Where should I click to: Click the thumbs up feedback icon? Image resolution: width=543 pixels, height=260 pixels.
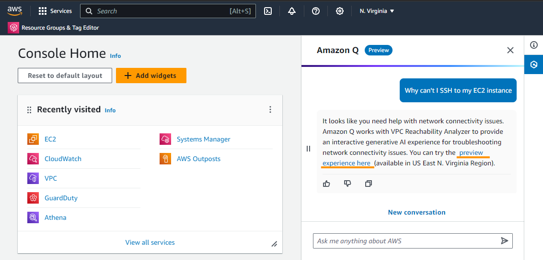point(327,184)
